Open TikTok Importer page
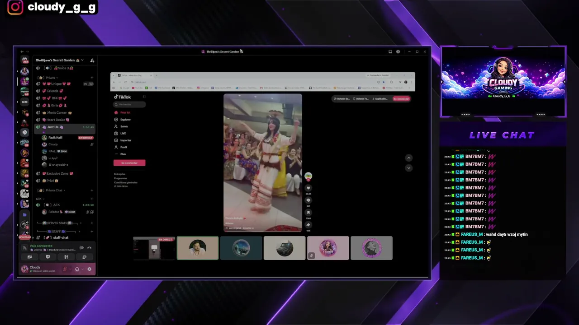The image size is (579, 325). tap(123, 140)
